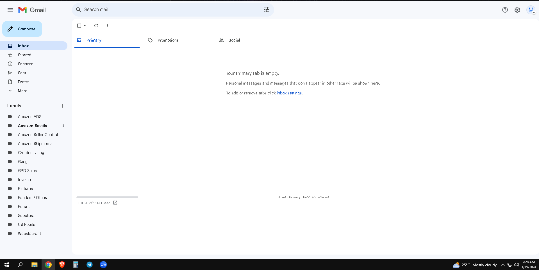Open the network tray icon

tap(510, 265)
